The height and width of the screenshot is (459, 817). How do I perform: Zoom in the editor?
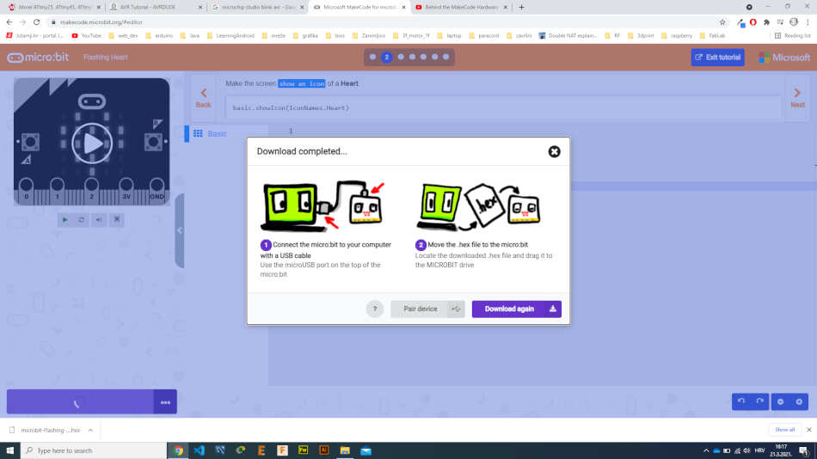[x=799, y=401]
